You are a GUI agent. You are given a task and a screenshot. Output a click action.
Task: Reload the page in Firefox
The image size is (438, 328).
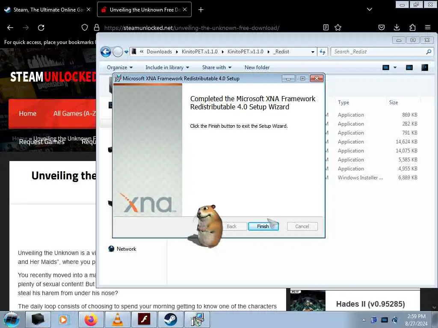(x=41, y=28)
